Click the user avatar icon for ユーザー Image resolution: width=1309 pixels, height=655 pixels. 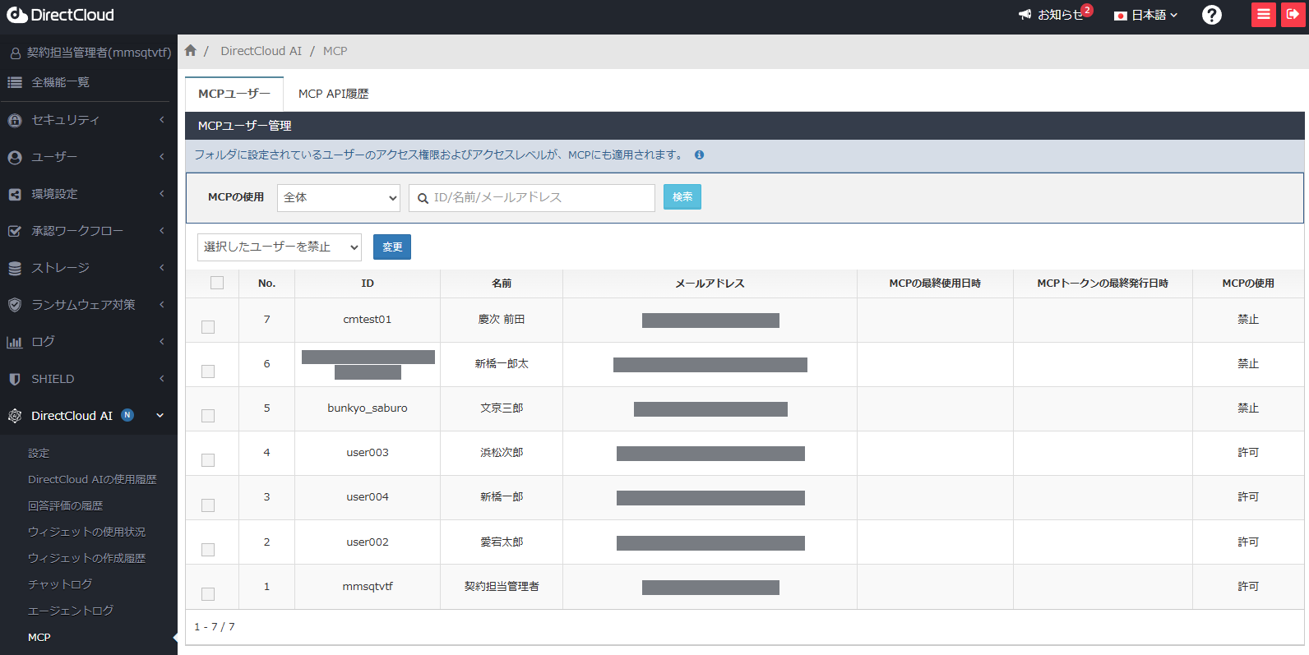pos(15,157)
